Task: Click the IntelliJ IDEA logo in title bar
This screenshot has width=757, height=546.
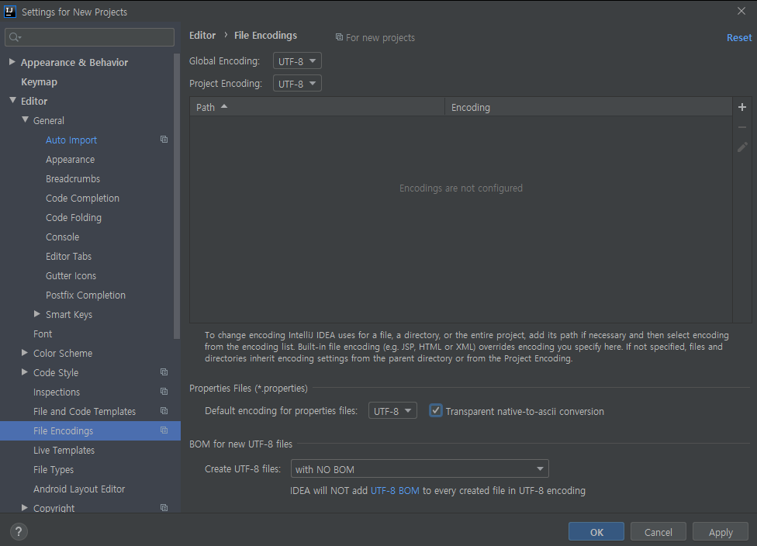Action: (x=9, y=12)
